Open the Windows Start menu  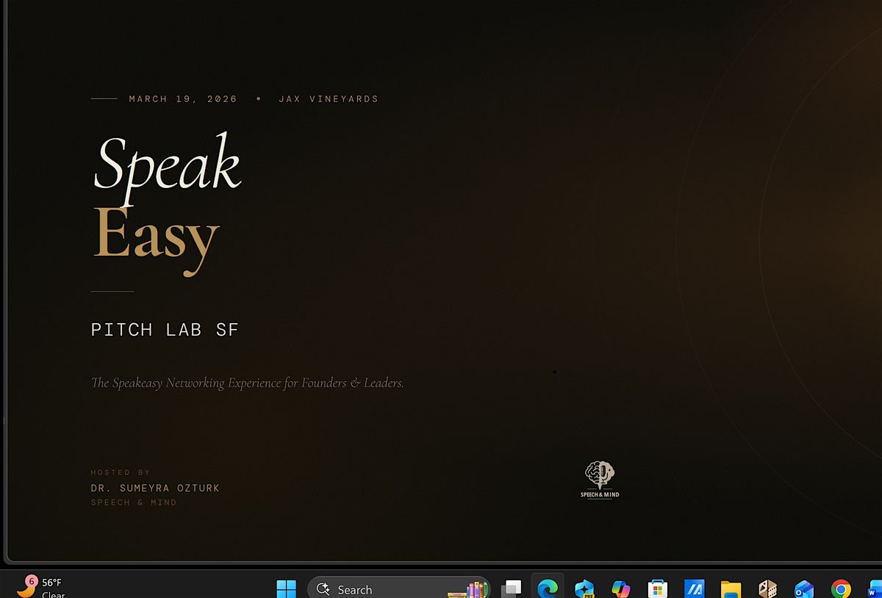[x=286, y=588]
